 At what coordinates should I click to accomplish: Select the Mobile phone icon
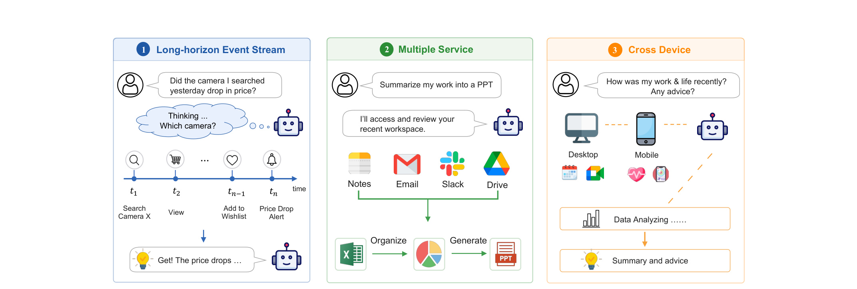646,129
